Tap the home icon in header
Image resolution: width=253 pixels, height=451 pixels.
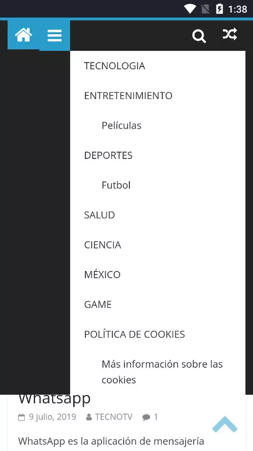pos(23,35)
